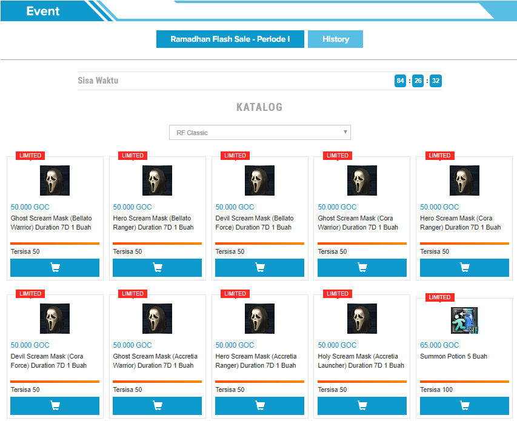Viewport: 517px width, 421px height.
Task: Add Ghost Scream Mask (Cora Warrior) to cart
Action: [362, 268]
